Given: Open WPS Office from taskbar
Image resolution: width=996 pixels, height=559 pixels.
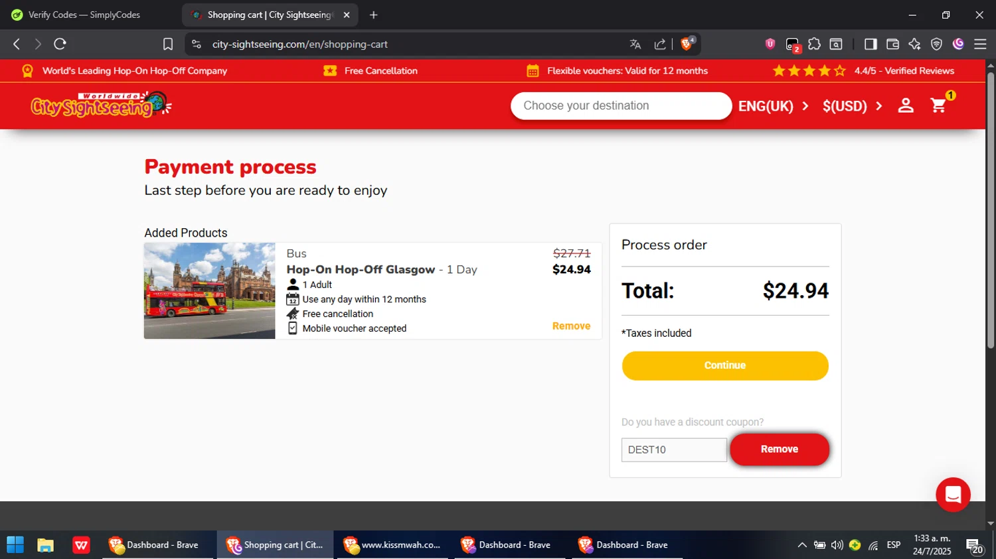Looking at the screenshot, I should pyautogui.click(x=81, y=545).
